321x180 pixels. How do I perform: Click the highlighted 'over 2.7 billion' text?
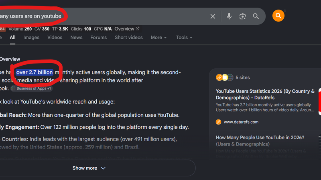click(x=35, y=72)
